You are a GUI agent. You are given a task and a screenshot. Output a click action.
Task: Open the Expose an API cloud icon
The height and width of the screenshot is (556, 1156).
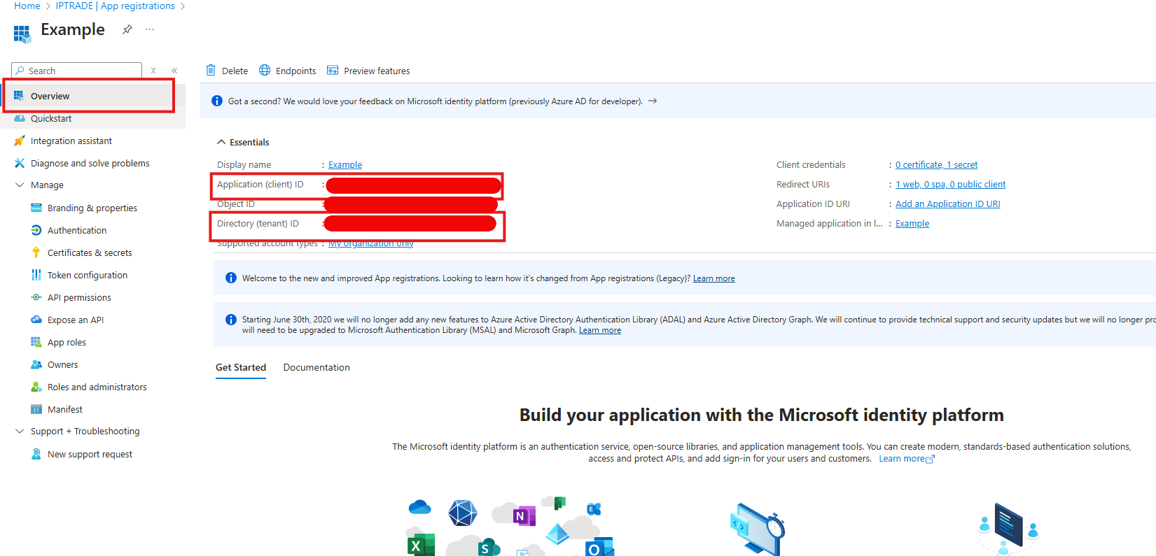(x=36, y=320)
